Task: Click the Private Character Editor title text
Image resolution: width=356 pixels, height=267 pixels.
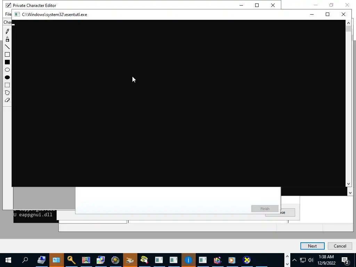Action: (34, 6)
